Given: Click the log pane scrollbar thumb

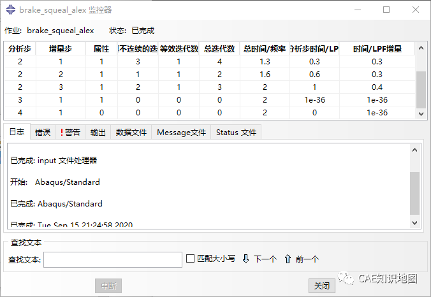Looking at the screenshot, I should (x=415, y=193).
